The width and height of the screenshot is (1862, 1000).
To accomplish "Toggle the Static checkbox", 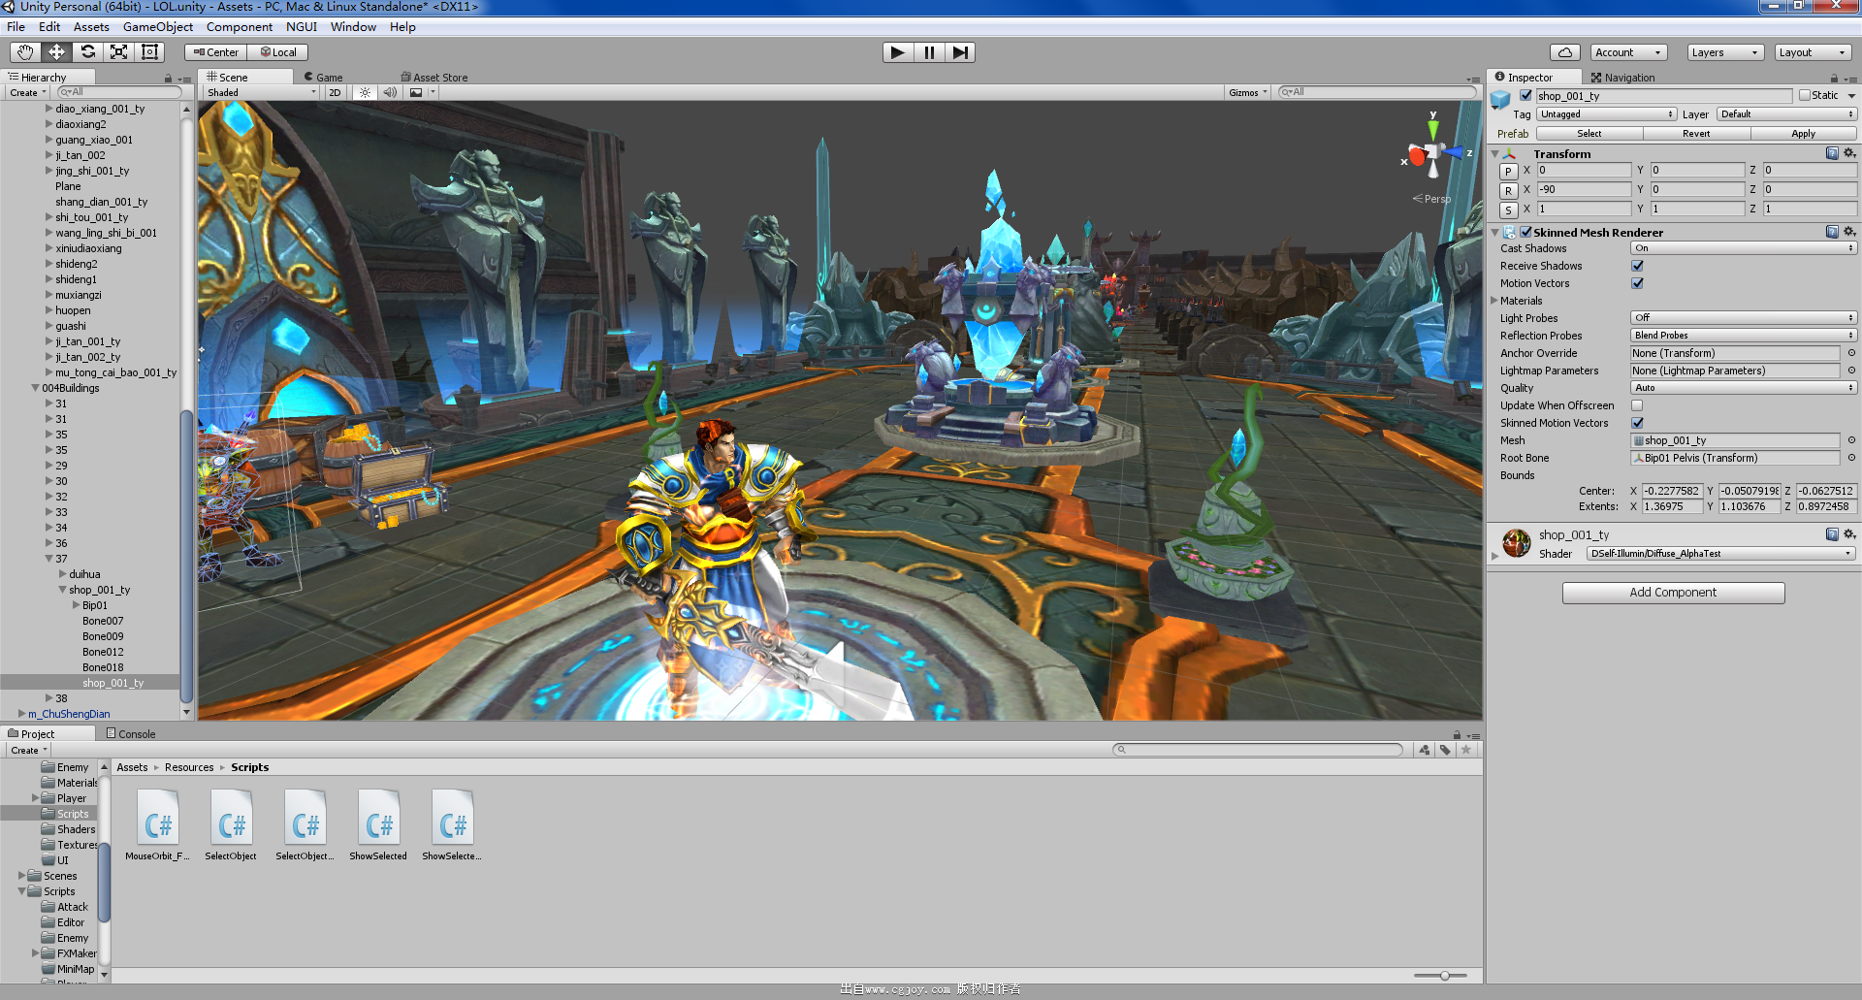I will [x=1805, y=95].
